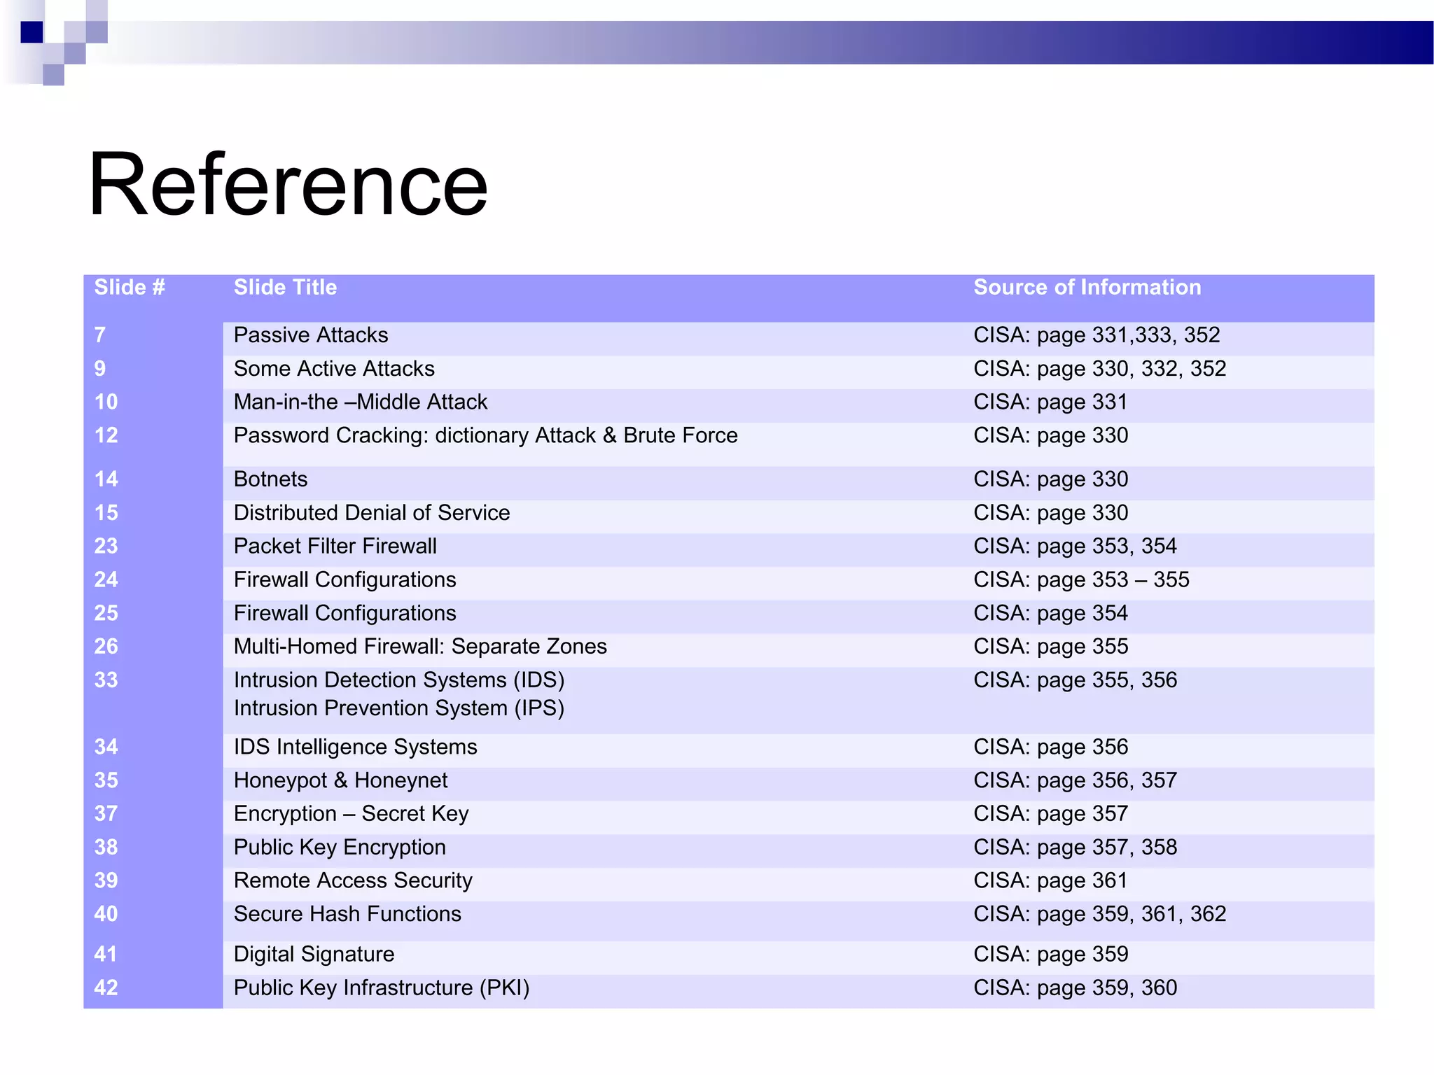The height and width of the screenshot is (1075, 1434).
Task: Click 'CISA: page 330, 332, 352' source
Action: click(1099, 369)
